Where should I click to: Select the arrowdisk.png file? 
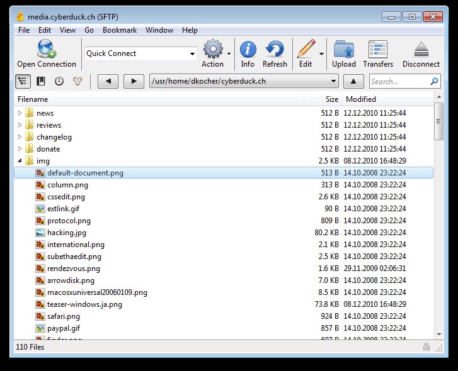click(71, 280)
